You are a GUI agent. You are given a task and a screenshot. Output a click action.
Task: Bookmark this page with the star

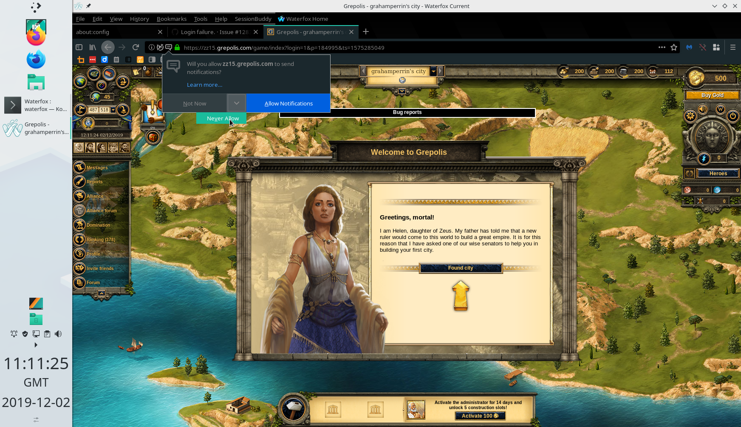[x=674, y=47]
